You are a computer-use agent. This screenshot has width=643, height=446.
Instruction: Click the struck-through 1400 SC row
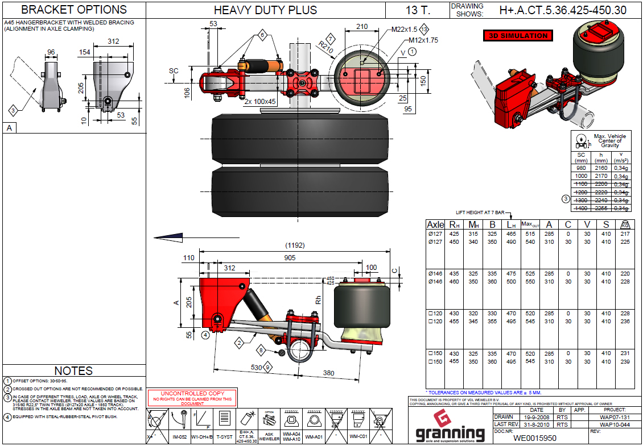(601, 208)
